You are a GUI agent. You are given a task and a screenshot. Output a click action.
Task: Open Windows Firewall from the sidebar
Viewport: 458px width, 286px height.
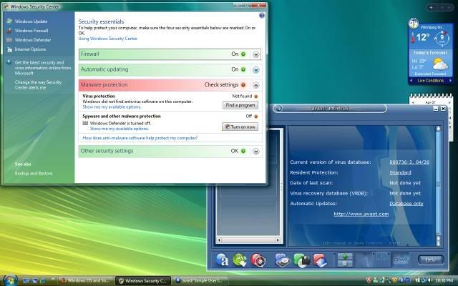(x=31, y=31)
